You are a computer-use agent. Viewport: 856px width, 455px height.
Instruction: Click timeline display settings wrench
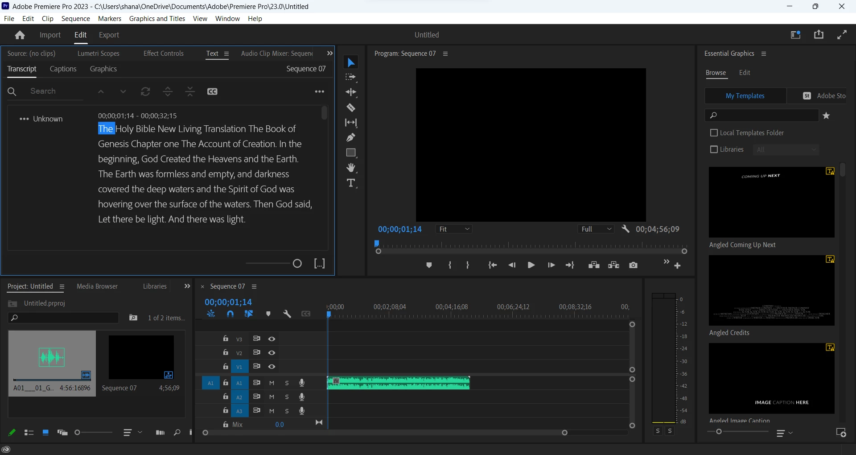(287, 314)
